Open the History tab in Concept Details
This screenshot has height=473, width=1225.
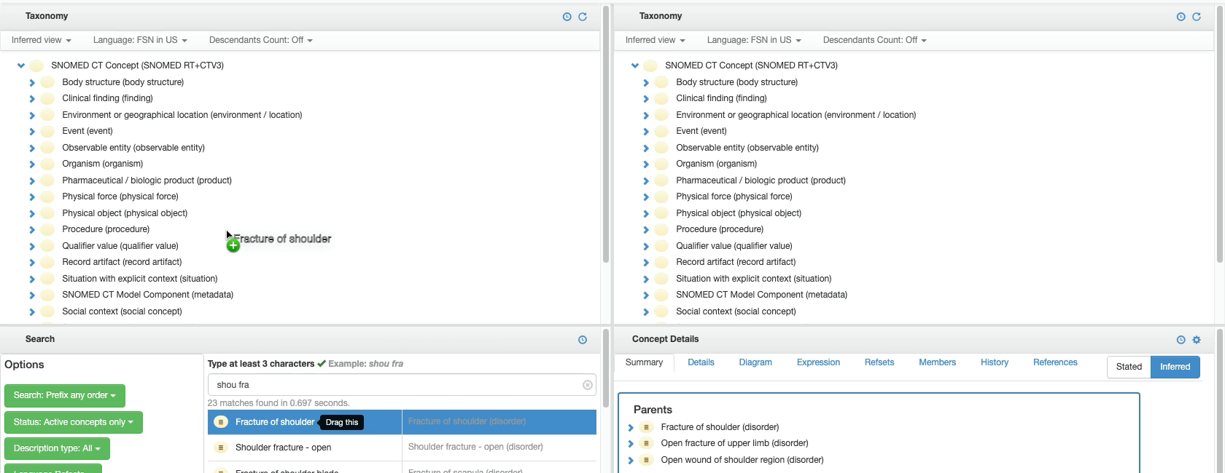point(995,362)
